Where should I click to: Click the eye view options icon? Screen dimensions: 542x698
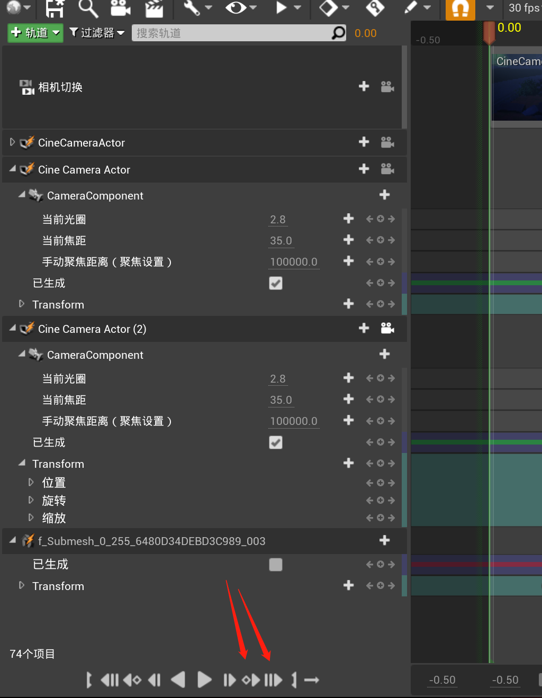(235, 8)
